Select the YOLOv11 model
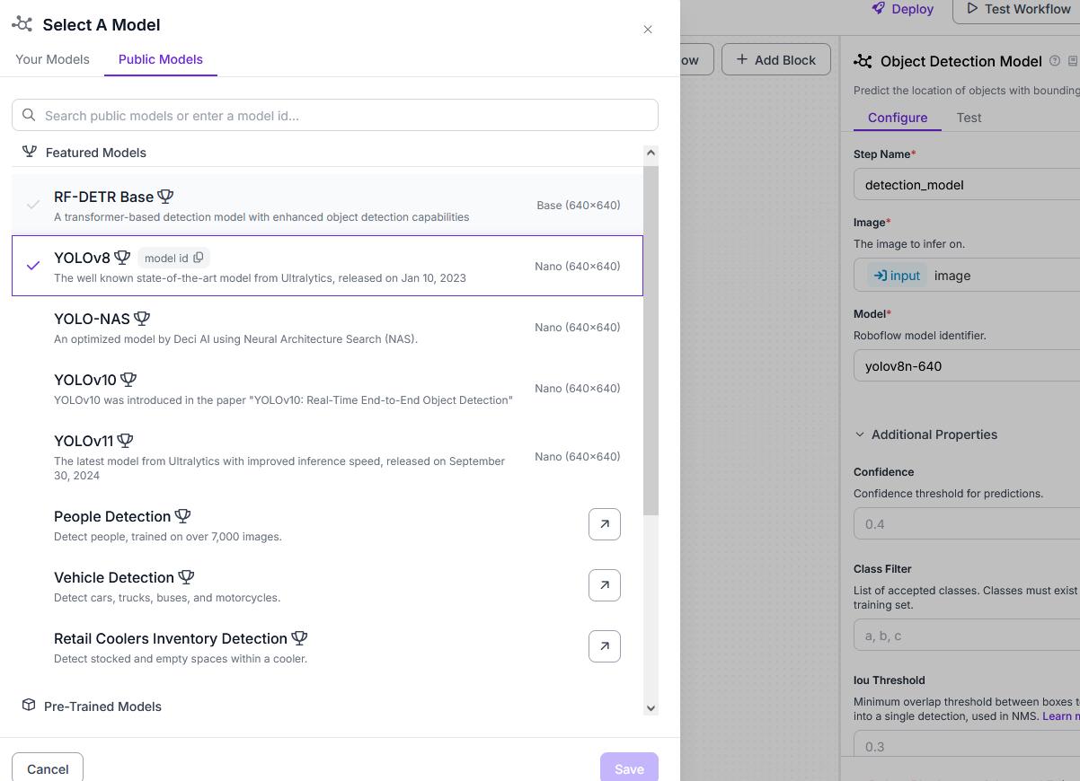This screenshot has height=781, width=1080. 327,456
